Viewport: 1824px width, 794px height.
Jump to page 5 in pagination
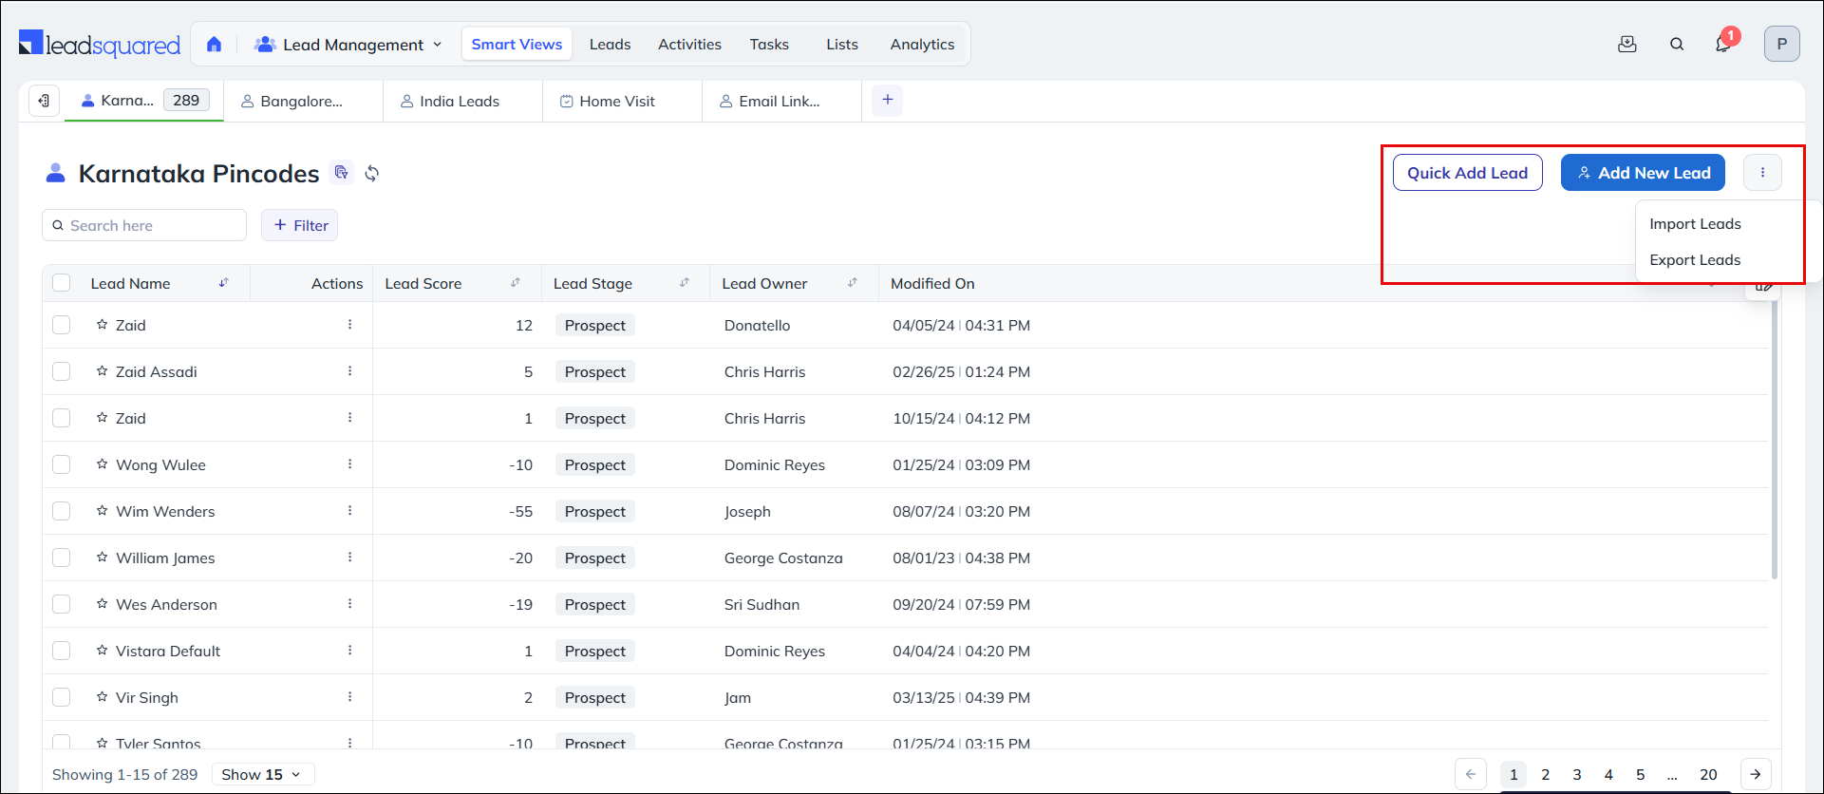(1640, 775)
